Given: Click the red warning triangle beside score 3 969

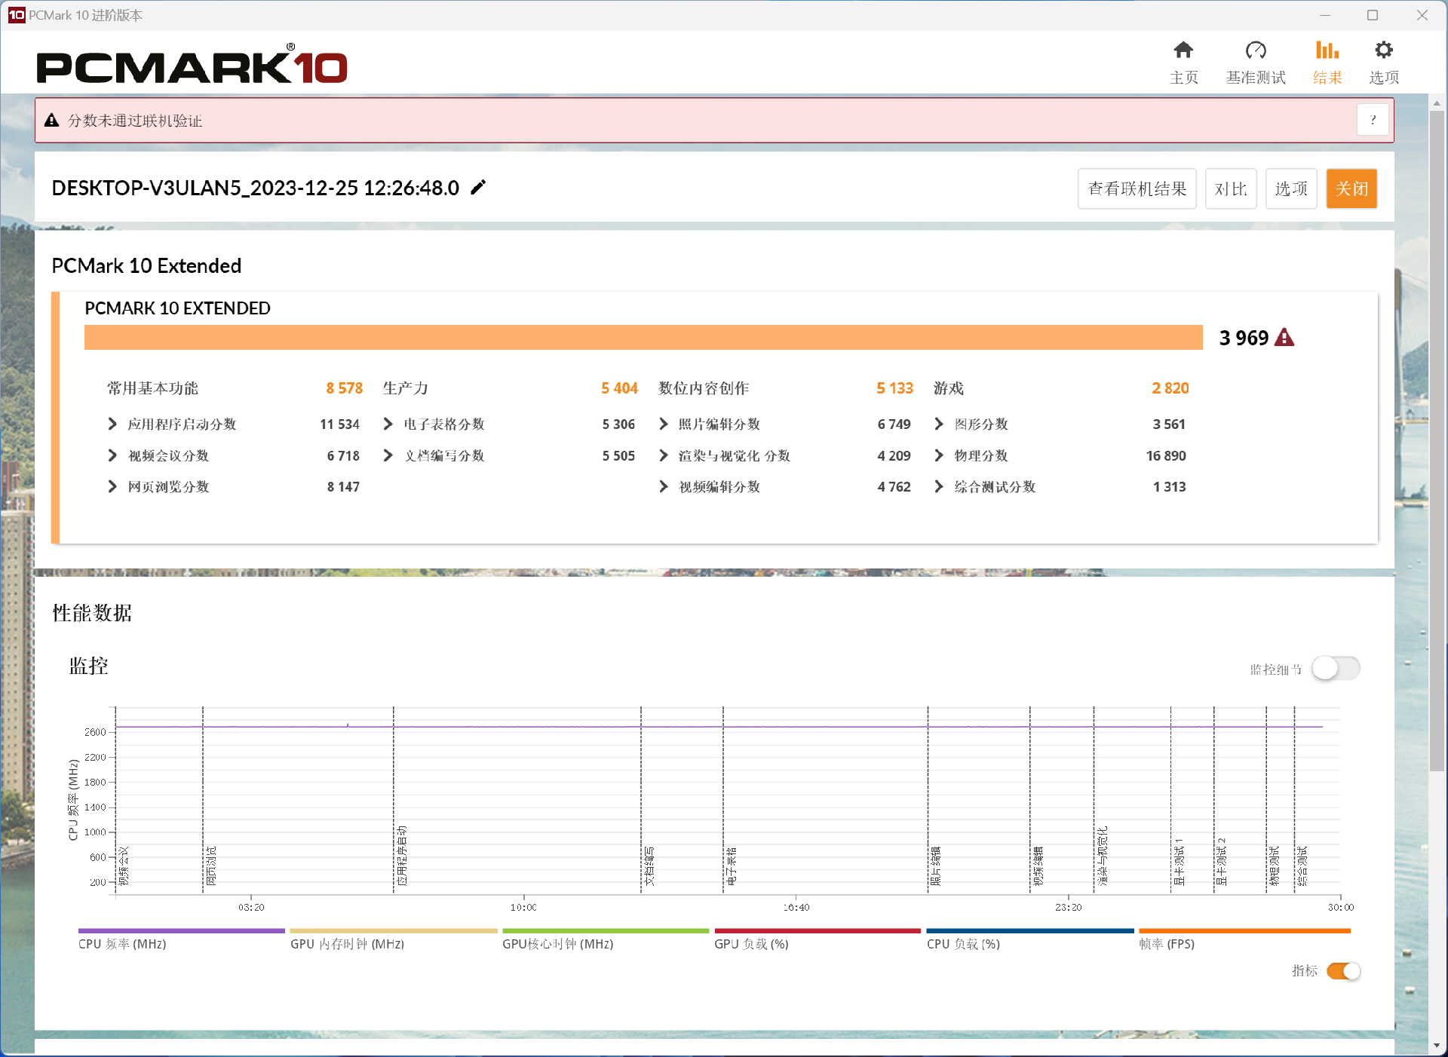Looking at the screenshot, I should [1284, 338].
